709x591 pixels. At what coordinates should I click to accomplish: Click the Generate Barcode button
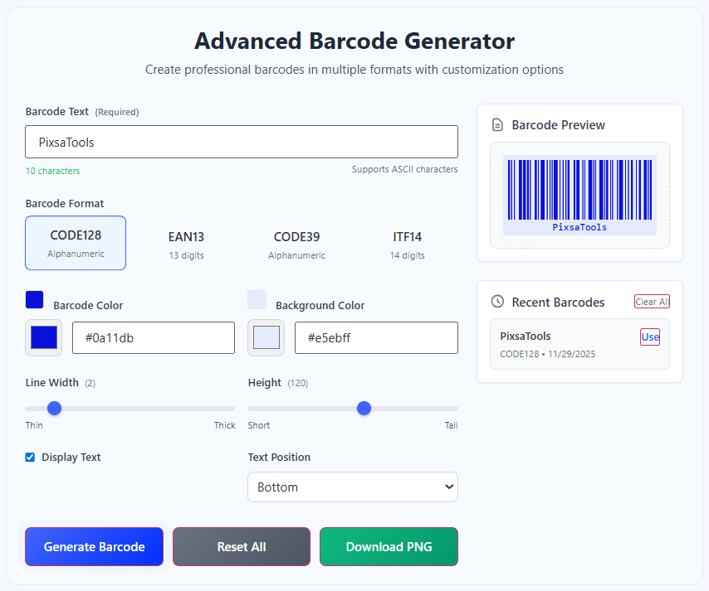[x=94, y=547]
